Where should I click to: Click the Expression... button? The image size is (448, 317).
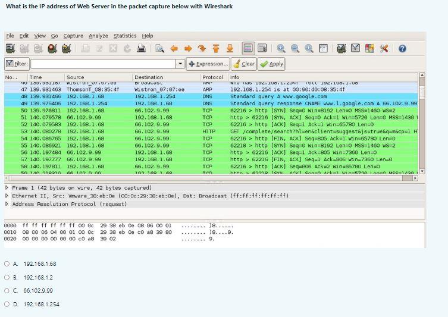click(208, 64)
